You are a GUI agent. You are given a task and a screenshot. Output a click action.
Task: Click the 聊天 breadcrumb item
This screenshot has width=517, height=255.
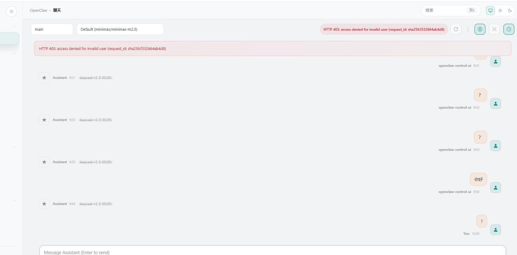pos(57,10)
